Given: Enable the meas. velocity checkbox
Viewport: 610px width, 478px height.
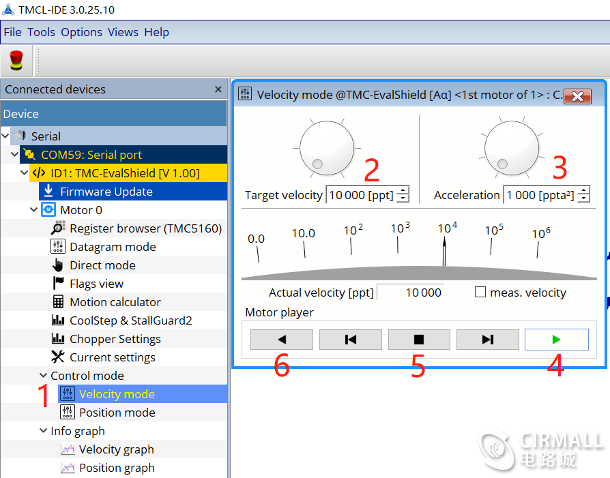Looking at the screenshot, I should pos(480,293).
